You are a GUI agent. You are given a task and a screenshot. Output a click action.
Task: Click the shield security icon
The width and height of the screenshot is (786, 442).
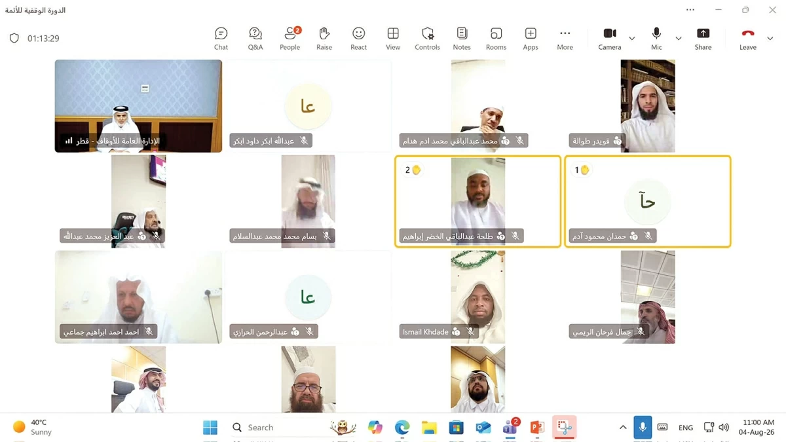[x=14, y=38]
